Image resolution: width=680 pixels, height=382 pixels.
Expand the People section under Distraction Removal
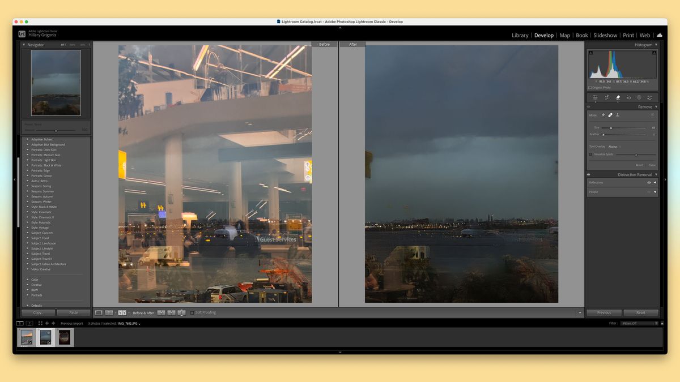(655, 192)
